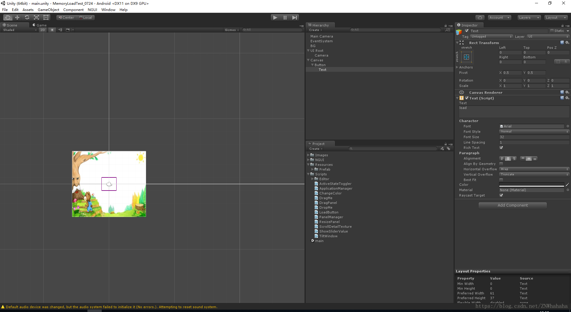This screenshot has height=312, width=571.
Task: Enable the Static checkbox
Action: (552, 31)
